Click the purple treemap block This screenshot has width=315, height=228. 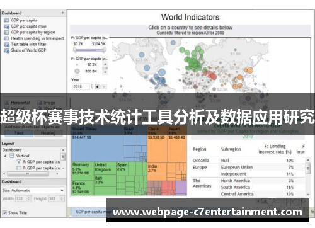pyautogui.click(x=181, y=188)
